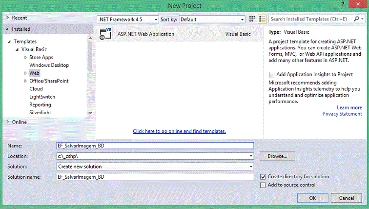Expand the Online section
The width and height of the screenshot is (369, 209).
(7, 122)
